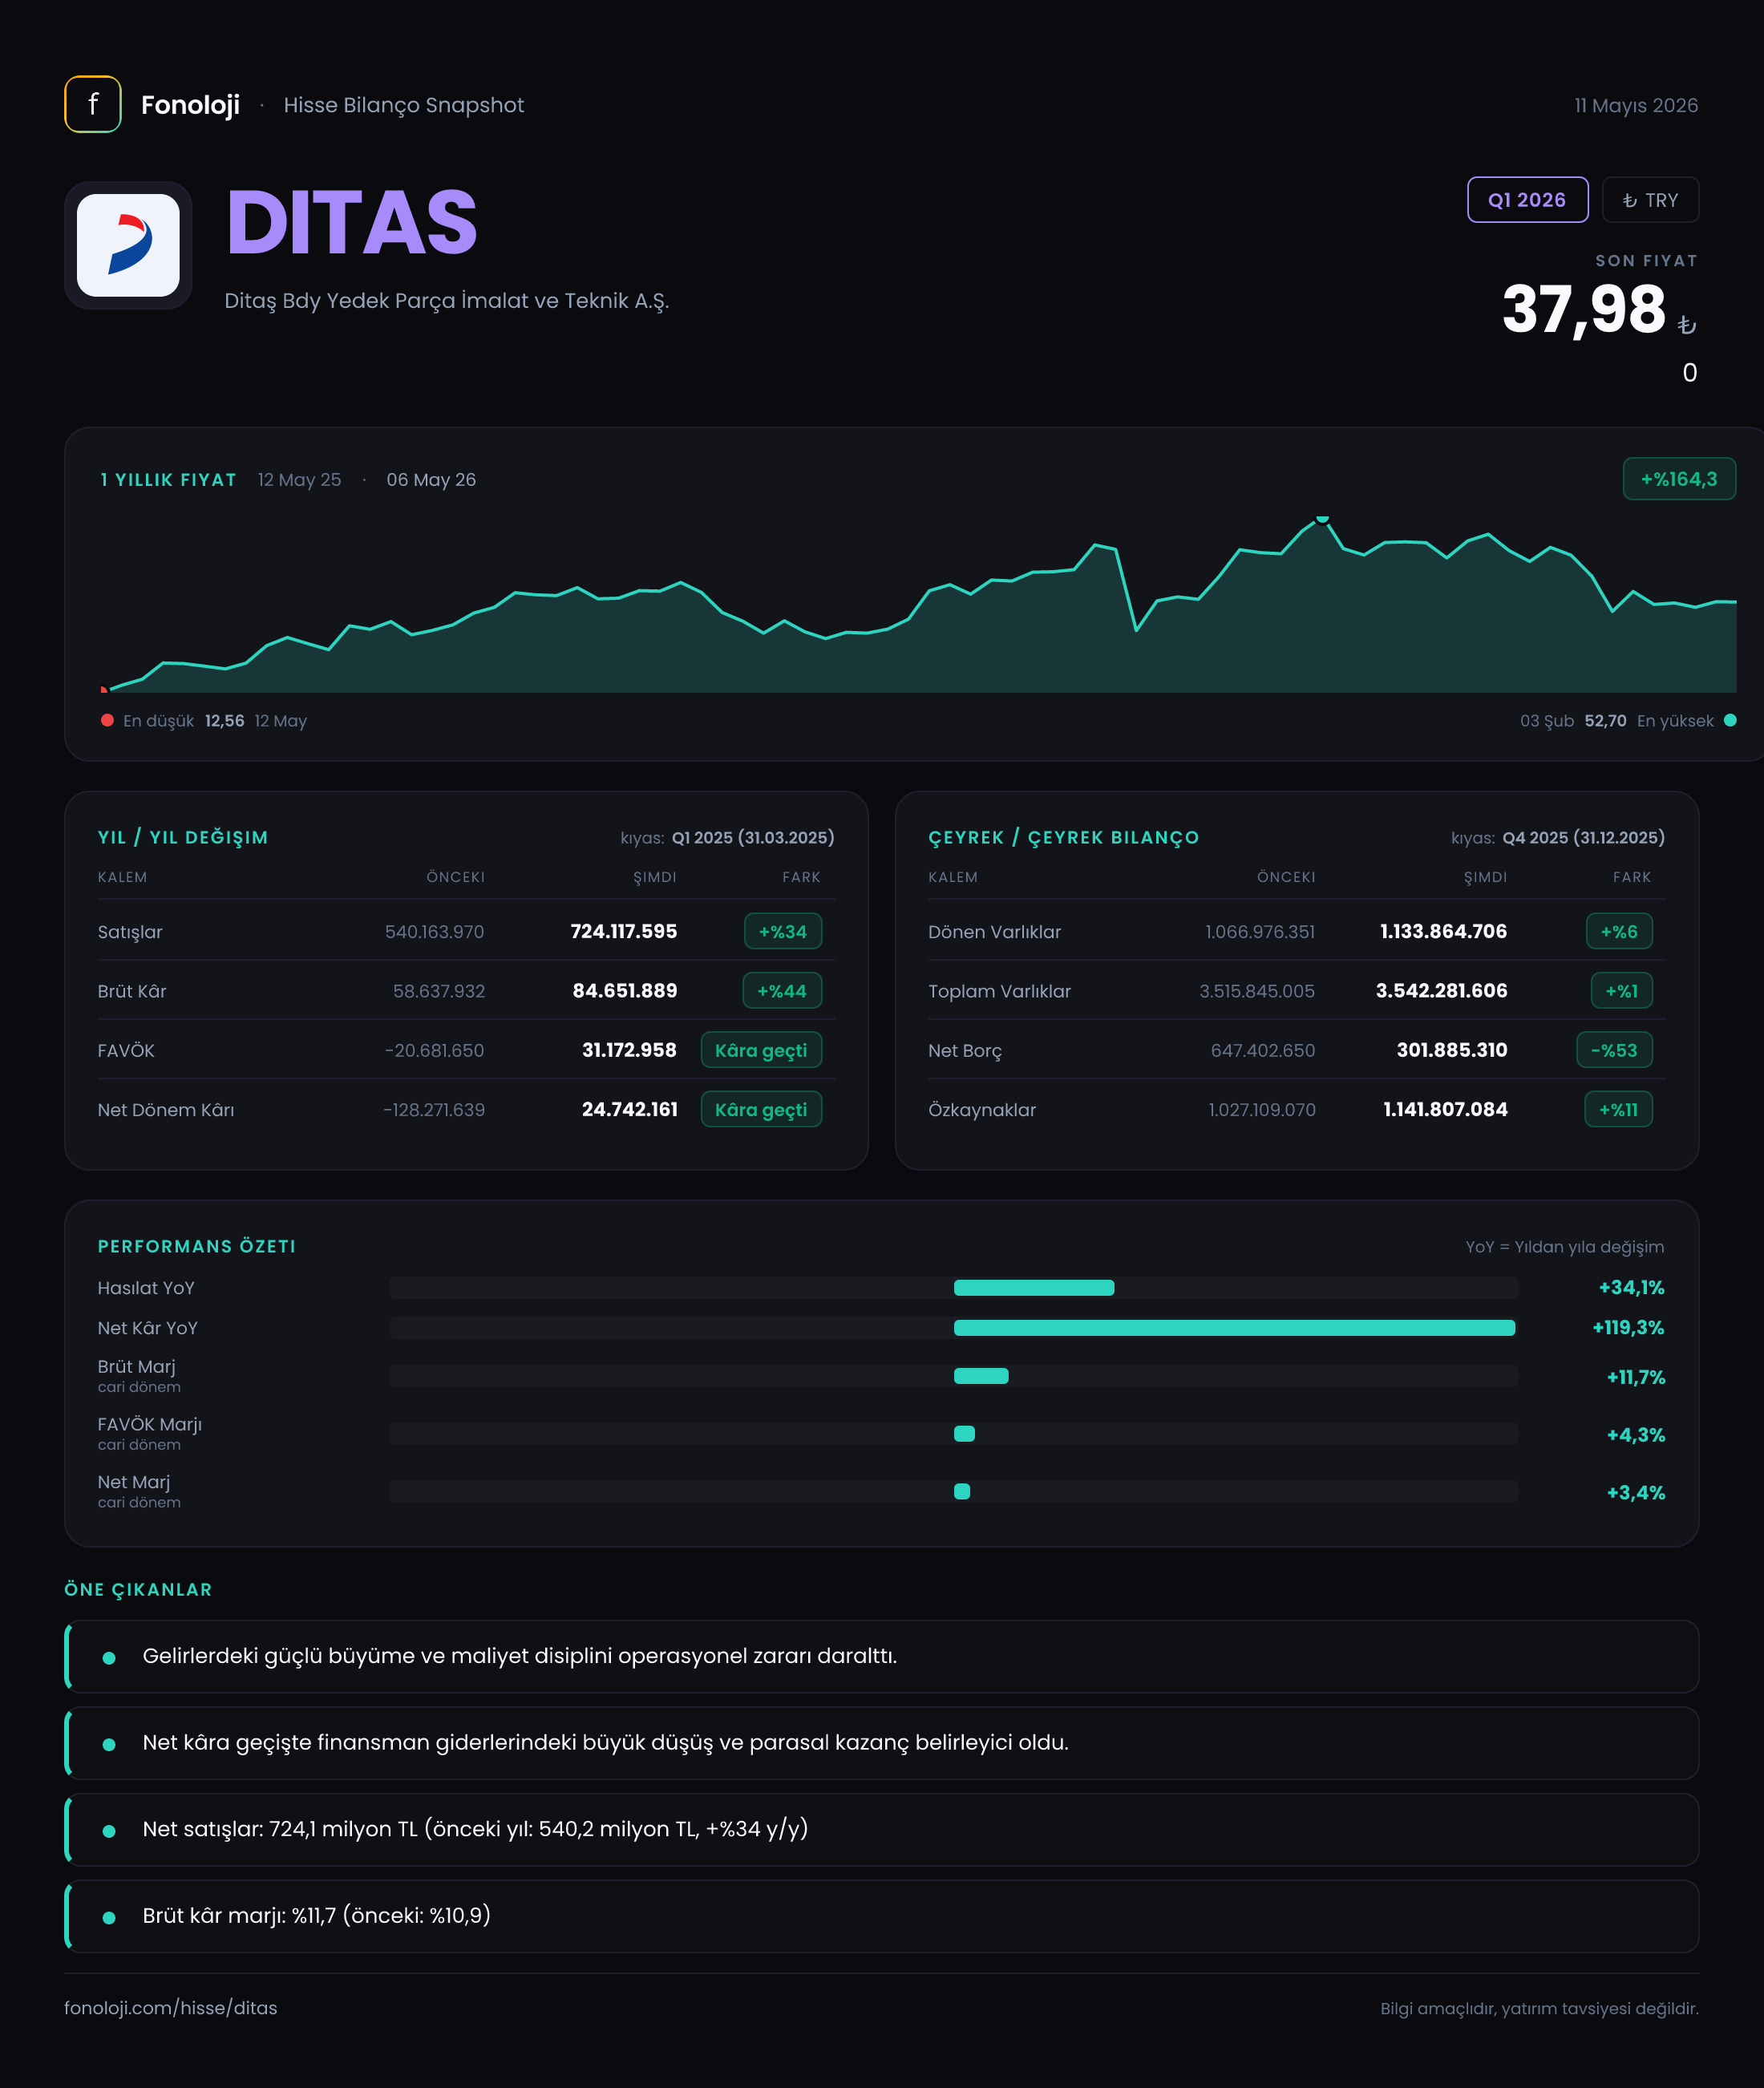The height and width of the screenshot is (2088, 1764).
Task: Click the ÇEYREK / ÇEYREK BILANÇO section title
Action: click(1063, 837)
